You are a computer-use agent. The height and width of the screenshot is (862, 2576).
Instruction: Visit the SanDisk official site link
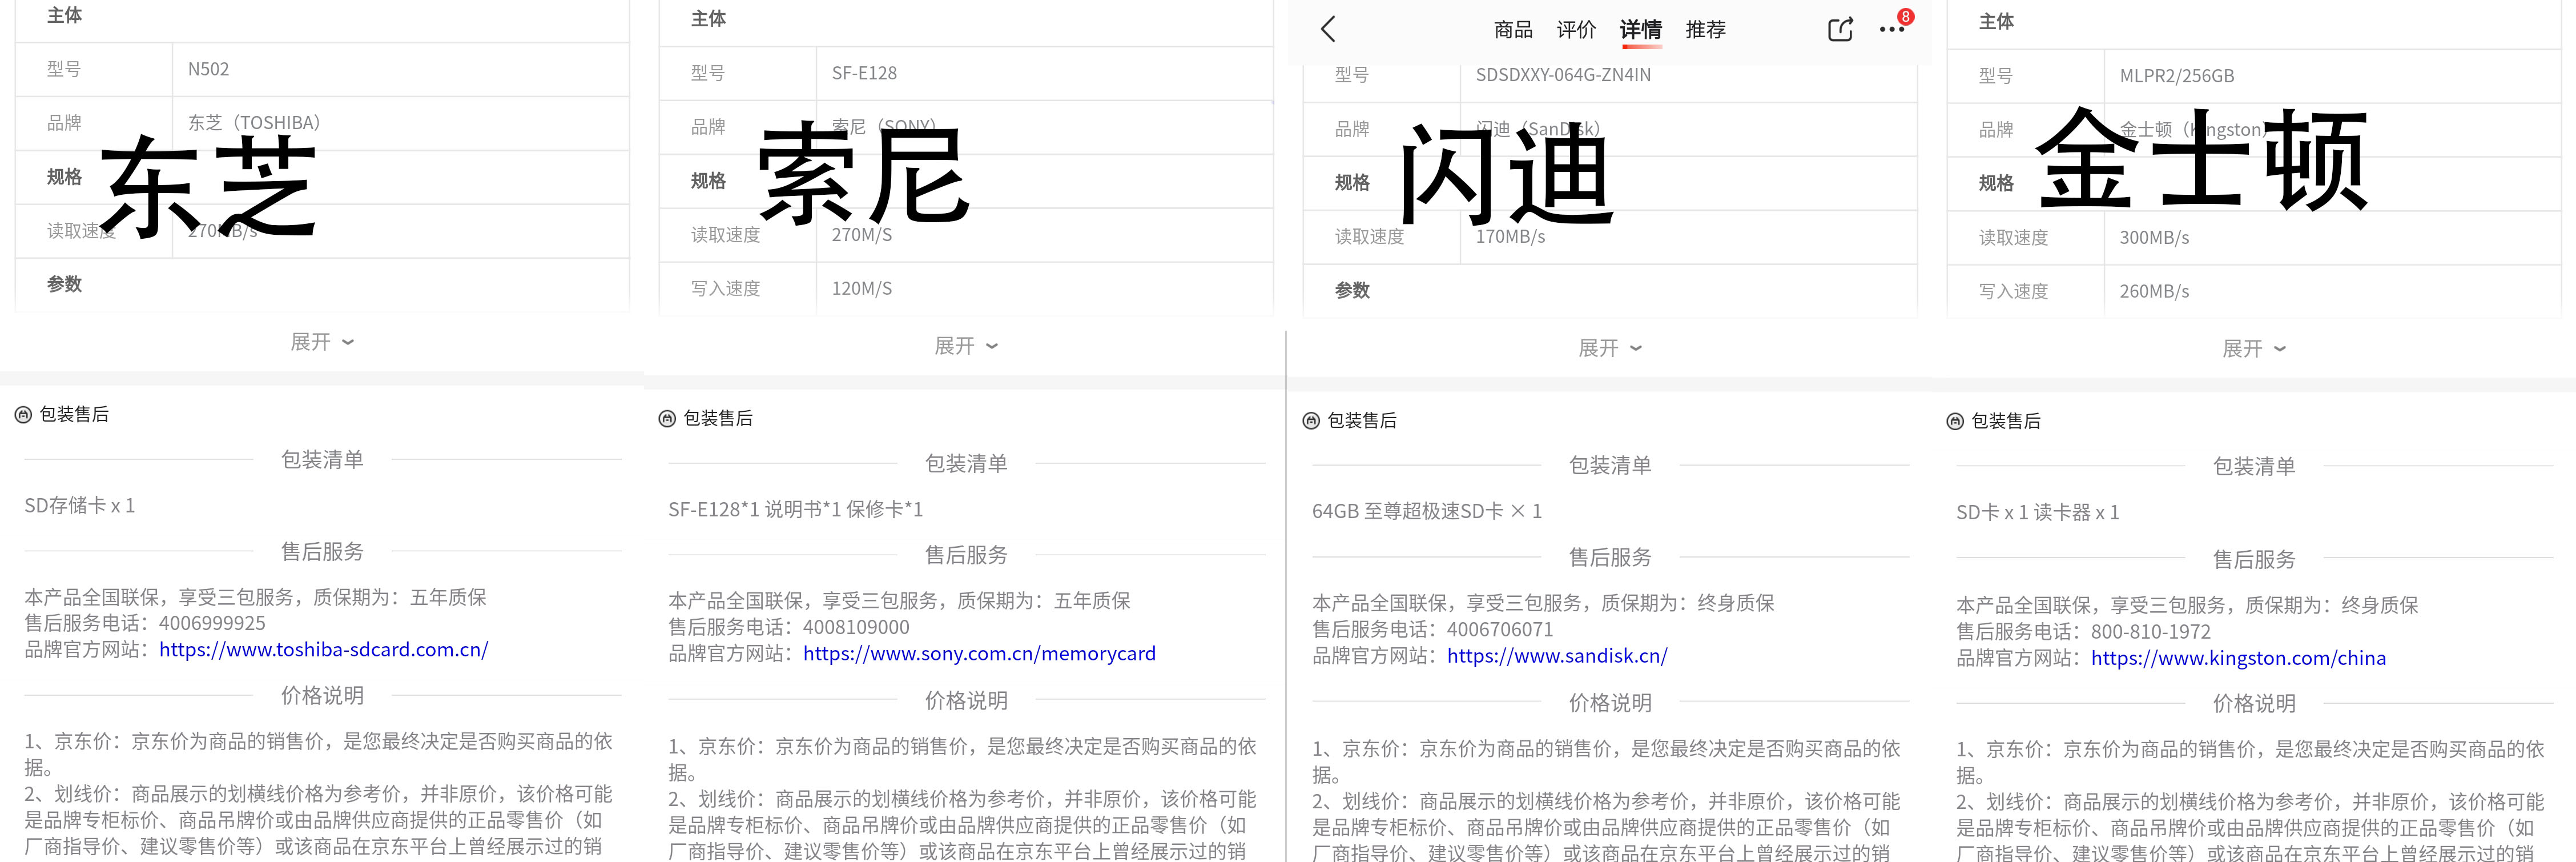click(x=1556, y=656)
